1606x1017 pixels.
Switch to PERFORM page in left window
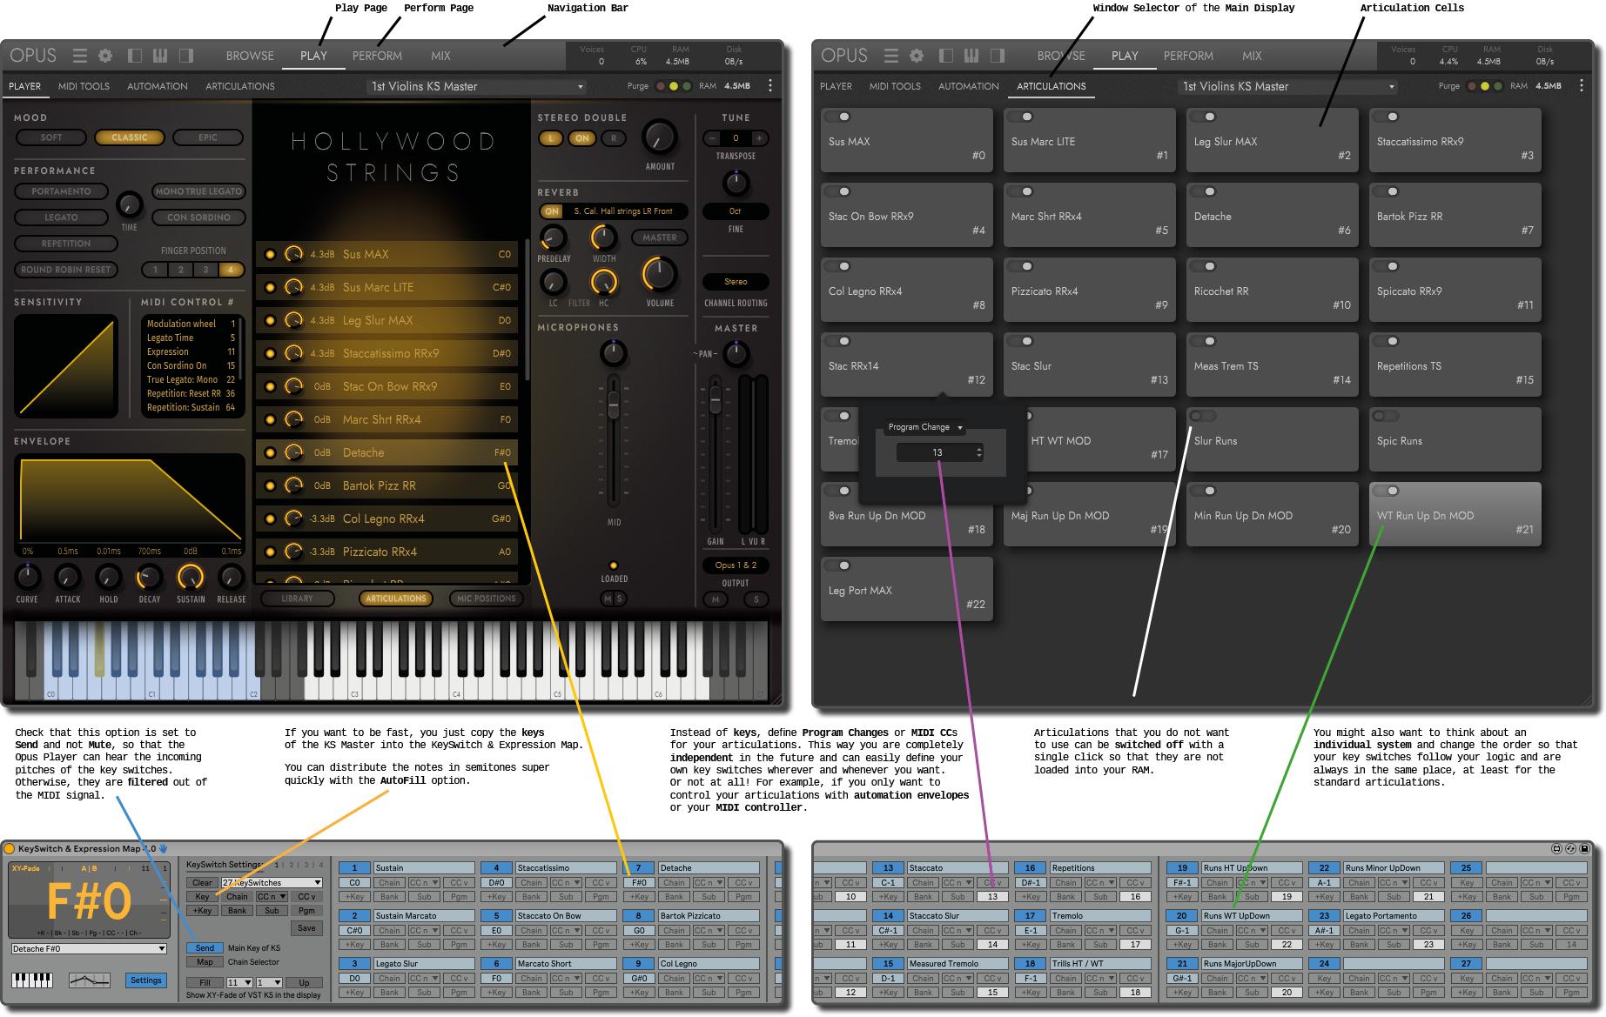pos(377,56)
